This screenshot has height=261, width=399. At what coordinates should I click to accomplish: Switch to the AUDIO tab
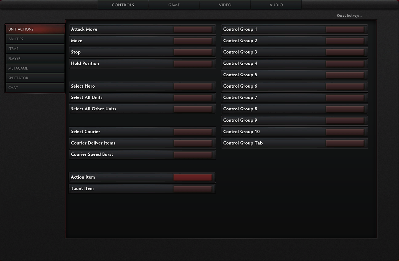point(276,5)
